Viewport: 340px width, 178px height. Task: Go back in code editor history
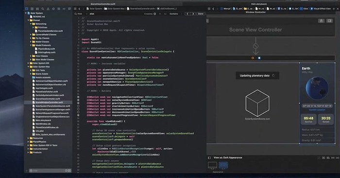click(x=79, y=9)
